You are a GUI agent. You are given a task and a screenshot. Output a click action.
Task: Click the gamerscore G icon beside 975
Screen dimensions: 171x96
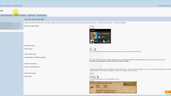99,37
